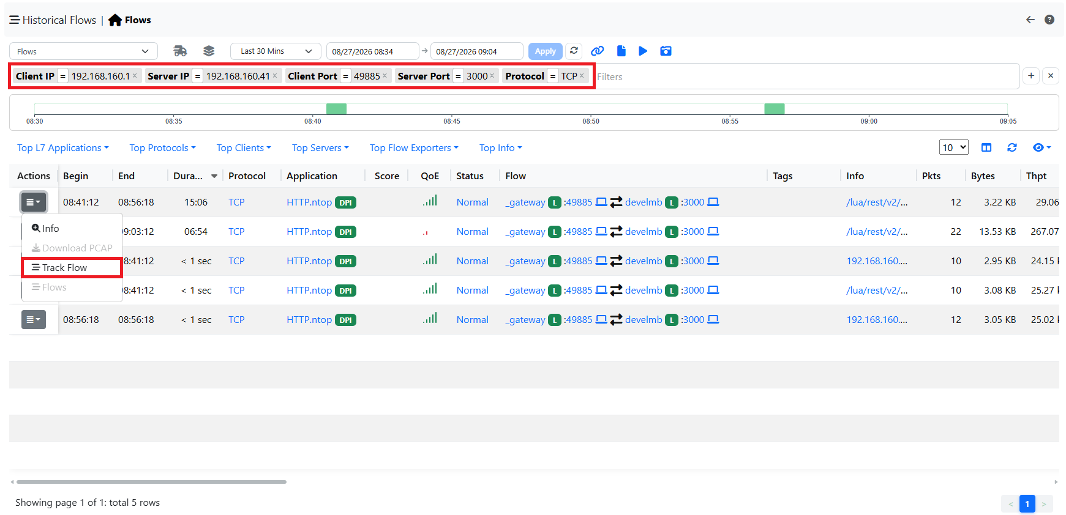Screen dimensions: 1066x515
Task: Click the Bytes column header
Action: 983,176
